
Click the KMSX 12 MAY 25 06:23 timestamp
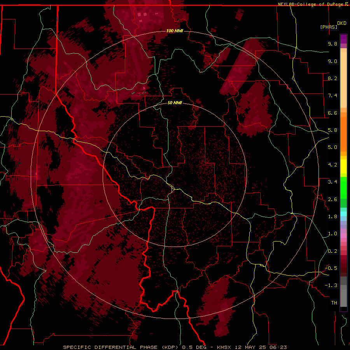[252, 347]
